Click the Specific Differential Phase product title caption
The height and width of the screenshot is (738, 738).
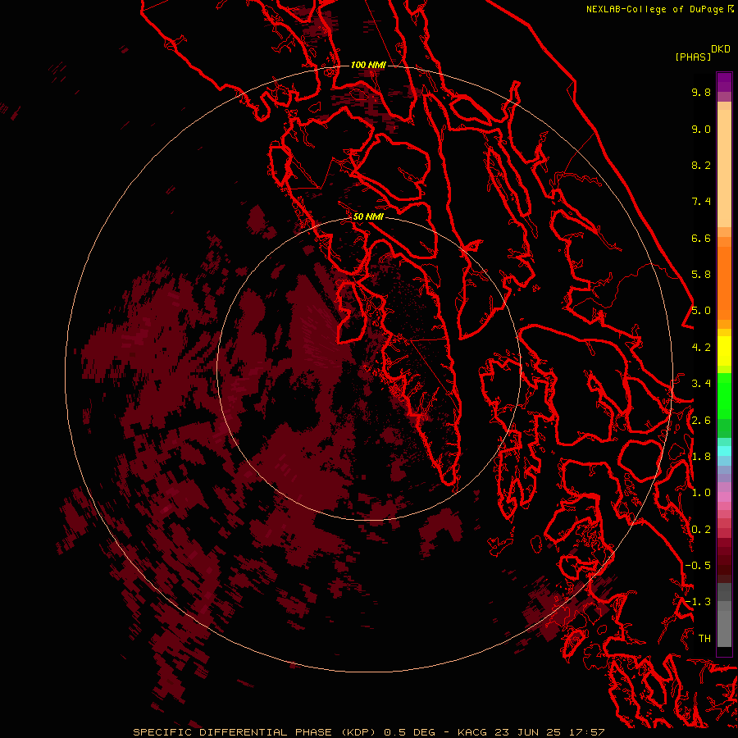point(368,732)
